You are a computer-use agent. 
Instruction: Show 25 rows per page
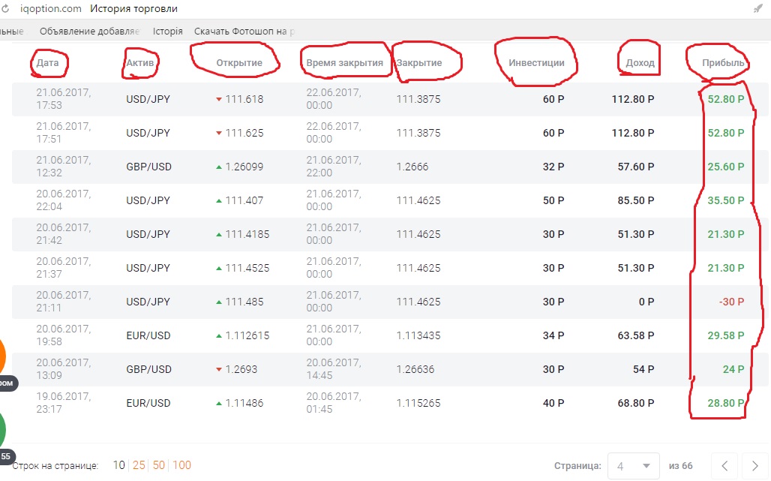(x=139, y=465)
